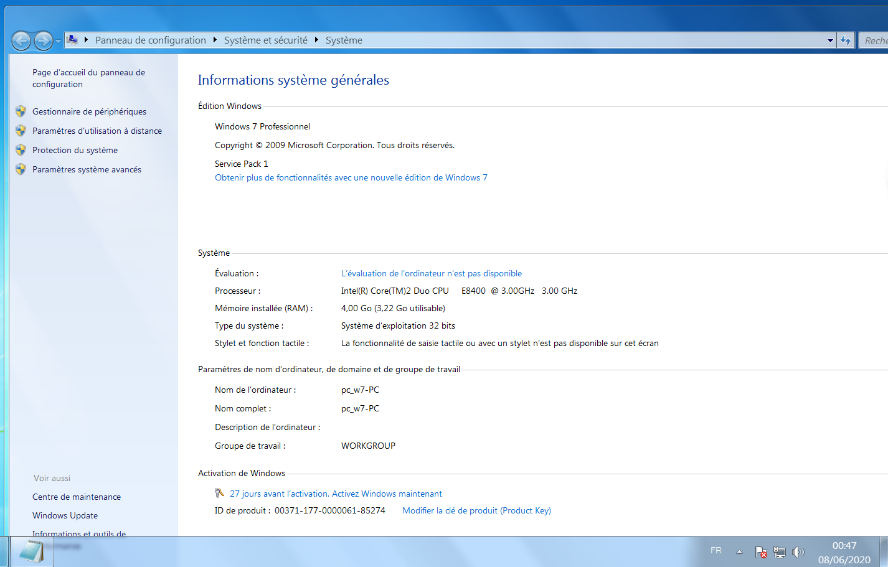
Task: Click the product ID 00371-177-0000061-85274
Action: [x=330, y=510]
